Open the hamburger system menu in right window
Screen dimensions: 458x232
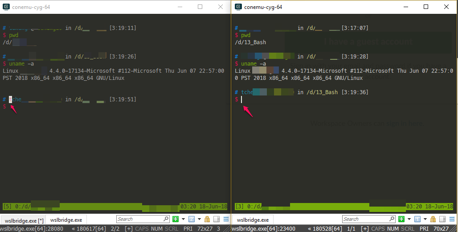coord(452,219)
